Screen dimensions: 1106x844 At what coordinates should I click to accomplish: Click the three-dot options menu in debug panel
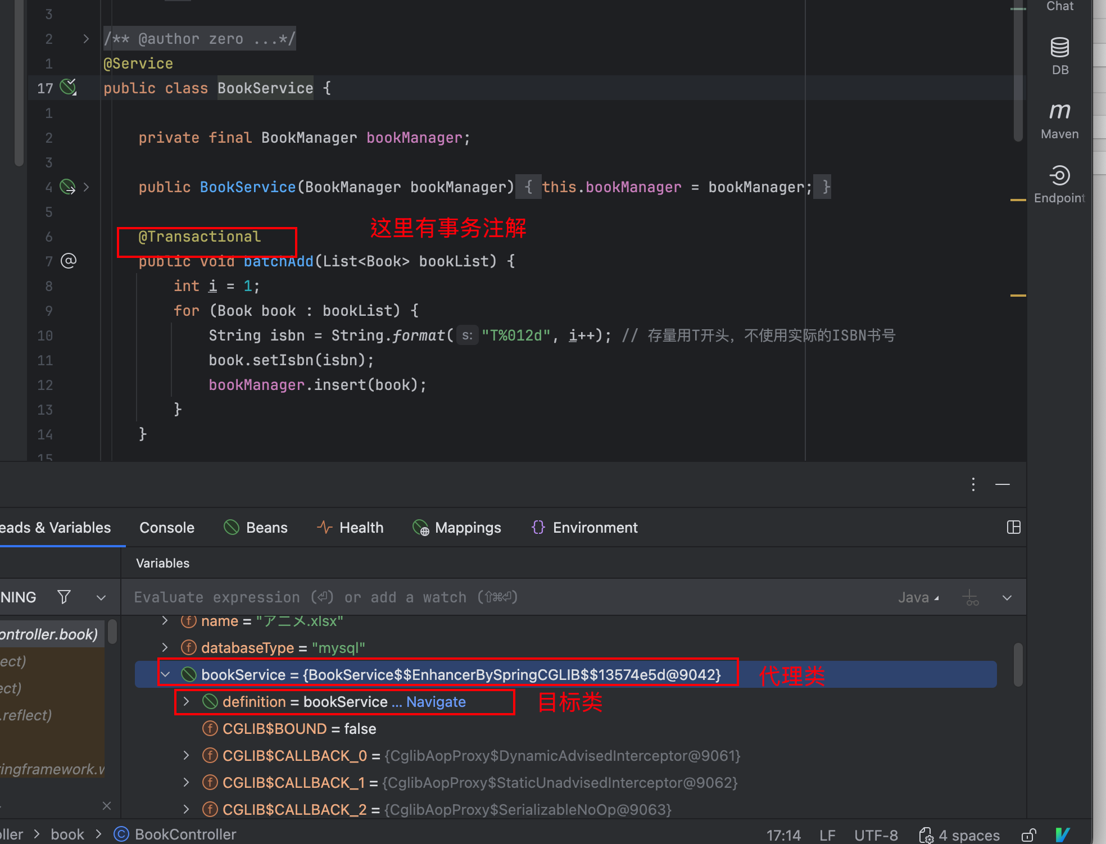973,484
